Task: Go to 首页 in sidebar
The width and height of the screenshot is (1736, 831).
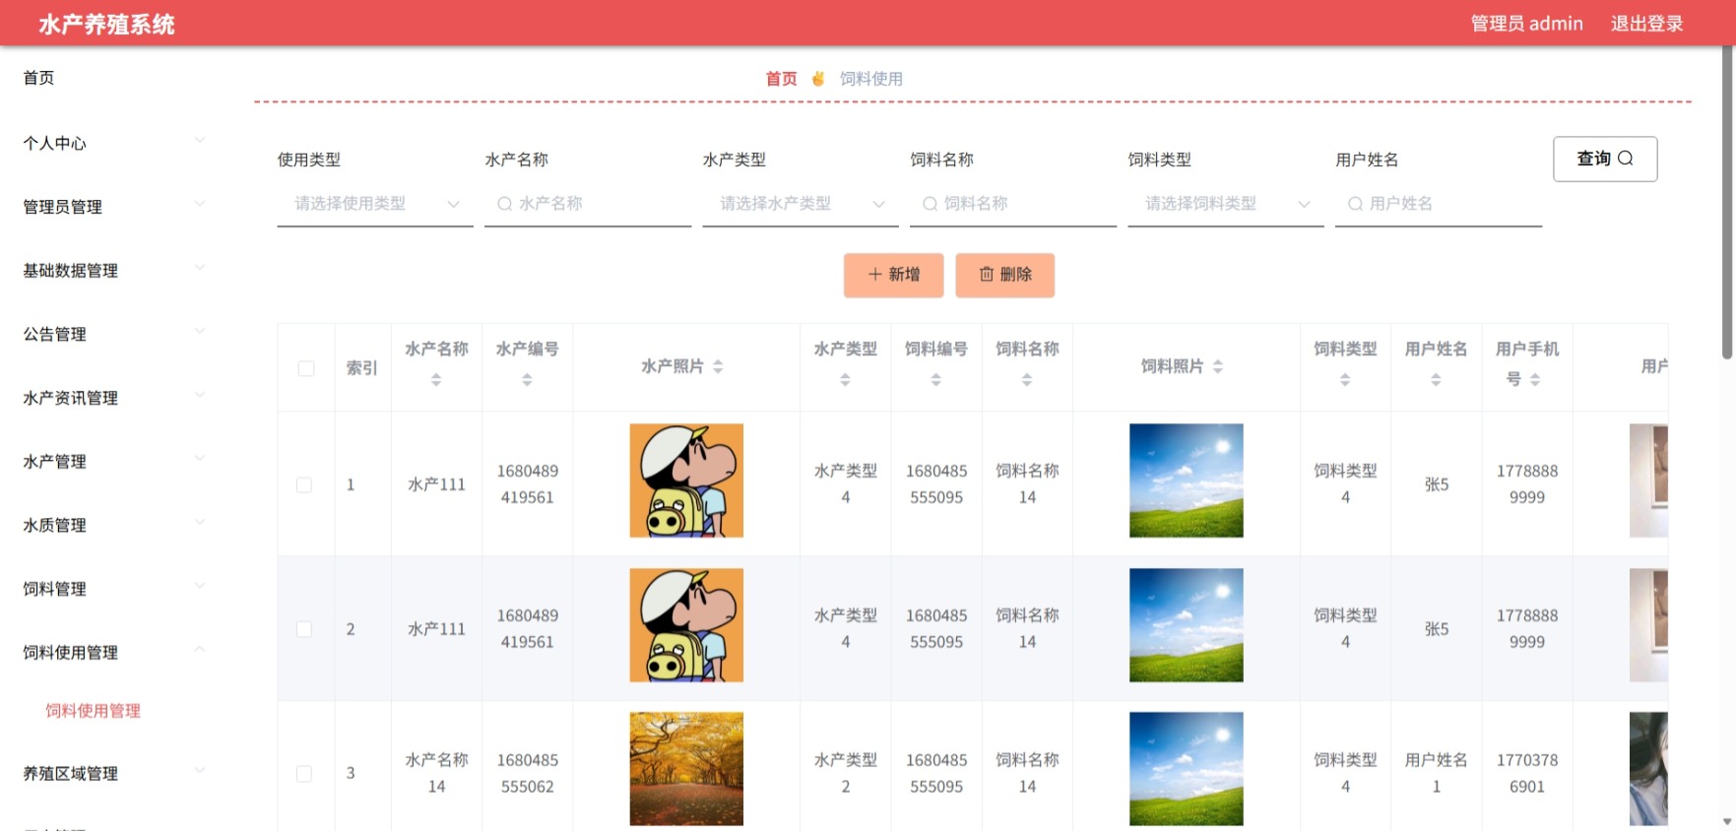Action: (x=39, y=78)
